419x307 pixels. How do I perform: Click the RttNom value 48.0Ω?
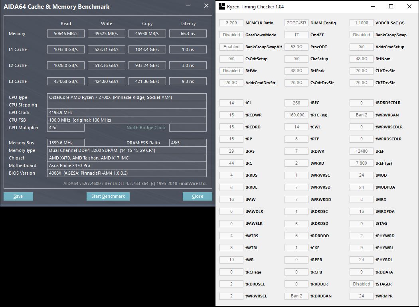[361, 59]
